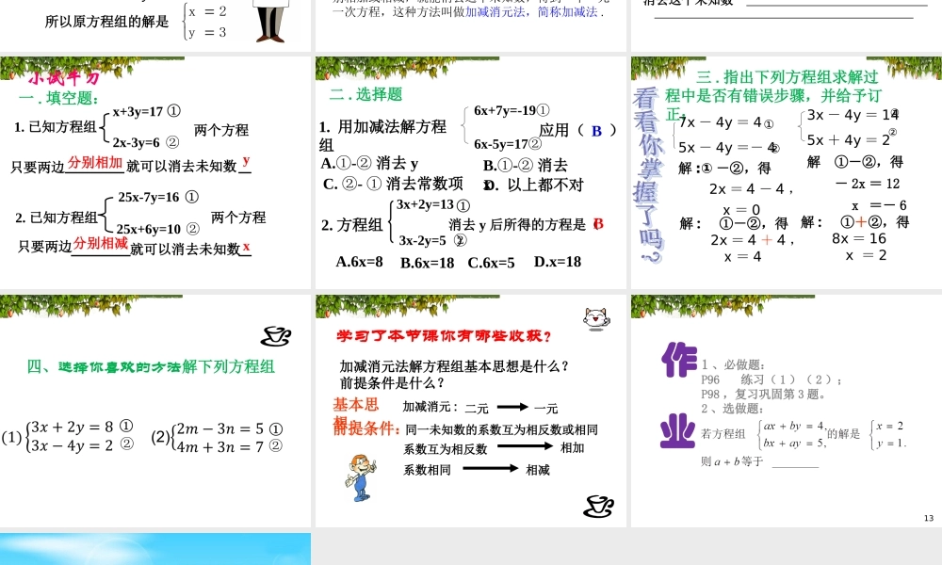Click the text 2、选做题:
Image resolution: width=942 pixels, height=565 pixels.
point(732,409)
